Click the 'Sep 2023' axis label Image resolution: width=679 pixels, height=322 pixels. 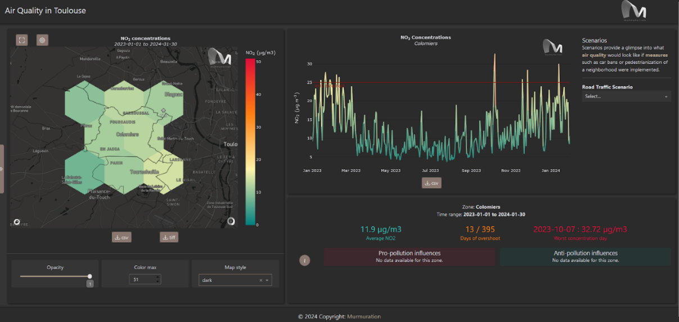(x=471, y=170)
